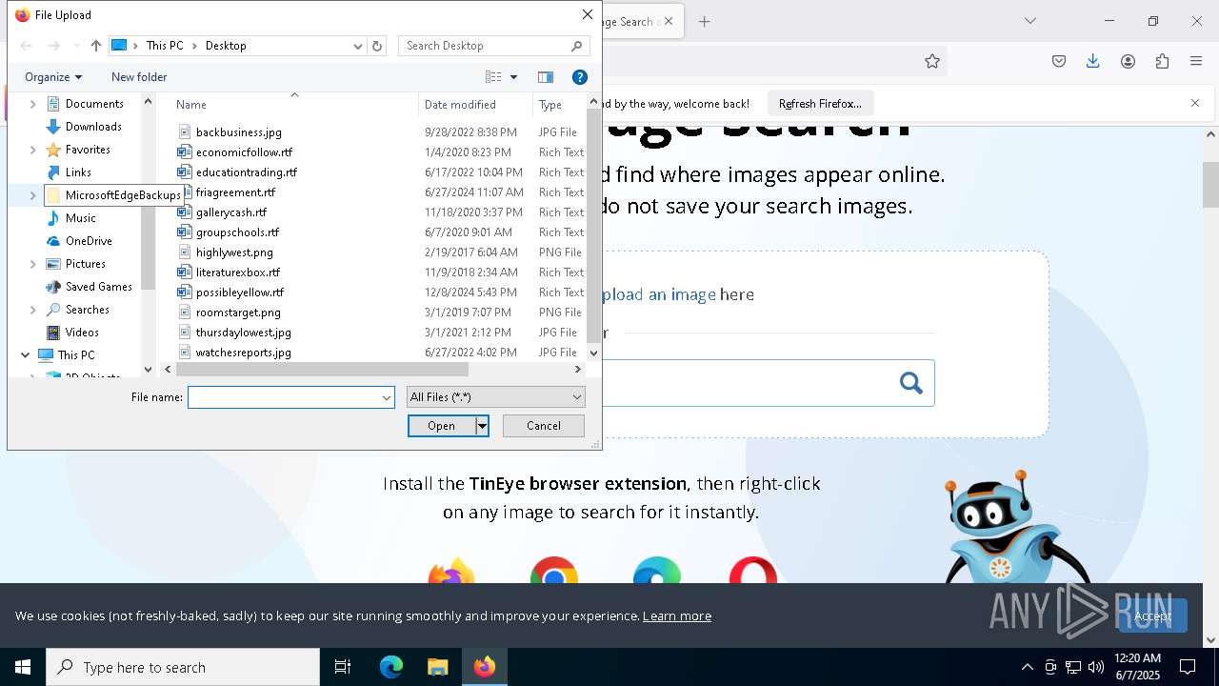Expand the Favorites tree node
The width and height of the screenshot is (1219, 686).
click(x=33, y=150)
